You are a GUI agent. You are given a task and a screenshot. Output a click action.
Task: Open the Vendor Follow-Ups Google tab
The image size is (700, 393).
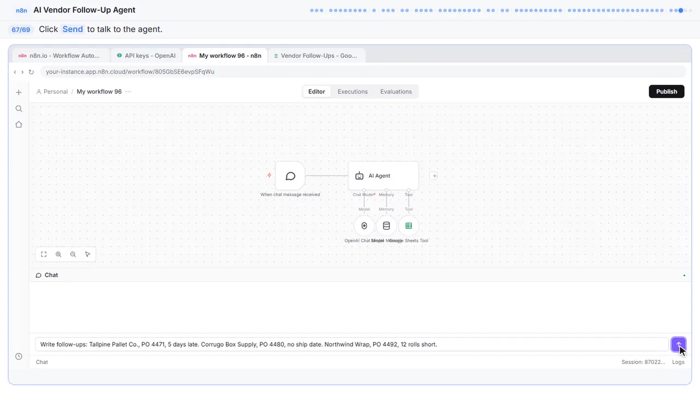(x=316, y=56)
